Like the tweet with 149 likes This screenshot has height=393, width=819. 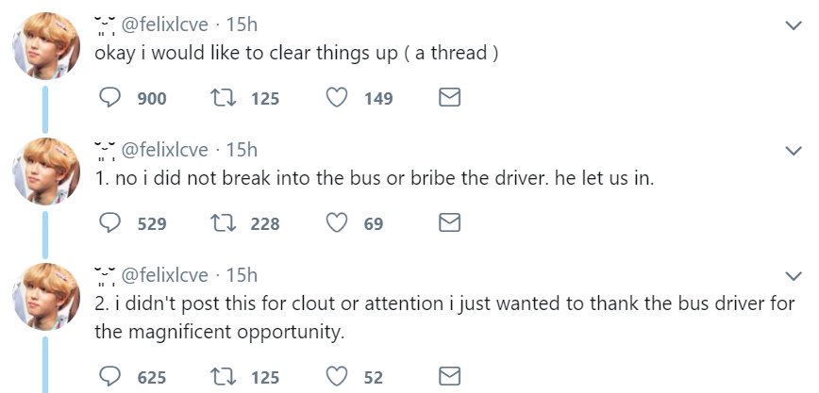pos(337,98)
